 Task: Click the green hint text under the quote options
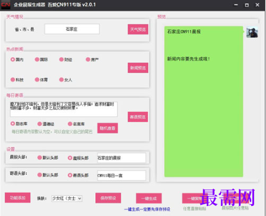52,131
